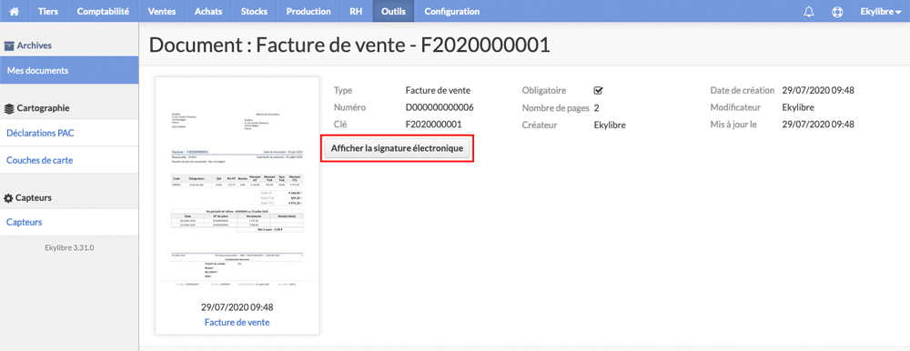Open the Stocks menu

(x=254, y=11)
